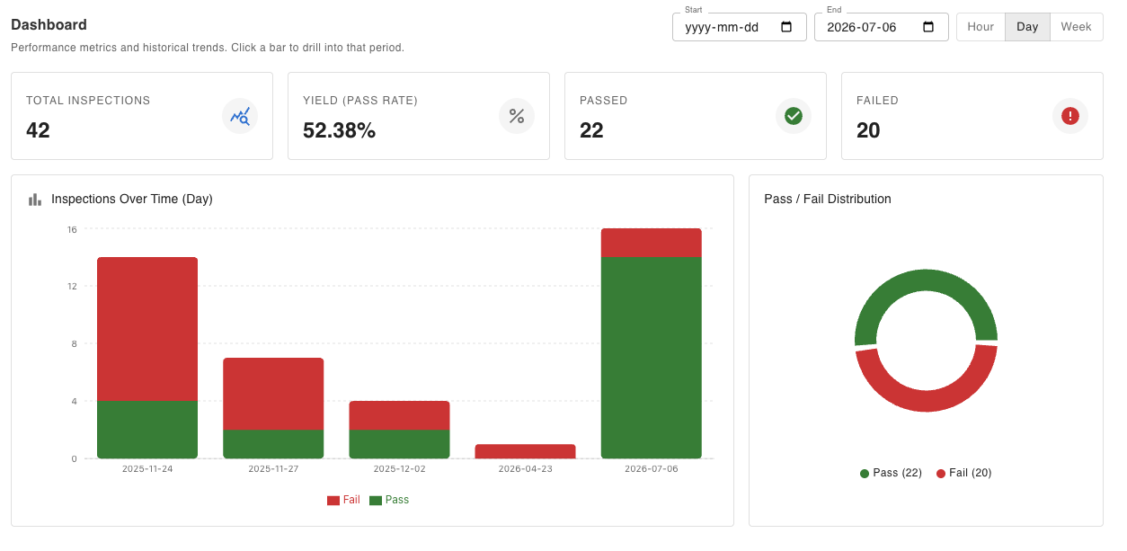Click the red Fail arc of the donut chart
Viewport: 1127px width, 551px height.
point(927,402)
